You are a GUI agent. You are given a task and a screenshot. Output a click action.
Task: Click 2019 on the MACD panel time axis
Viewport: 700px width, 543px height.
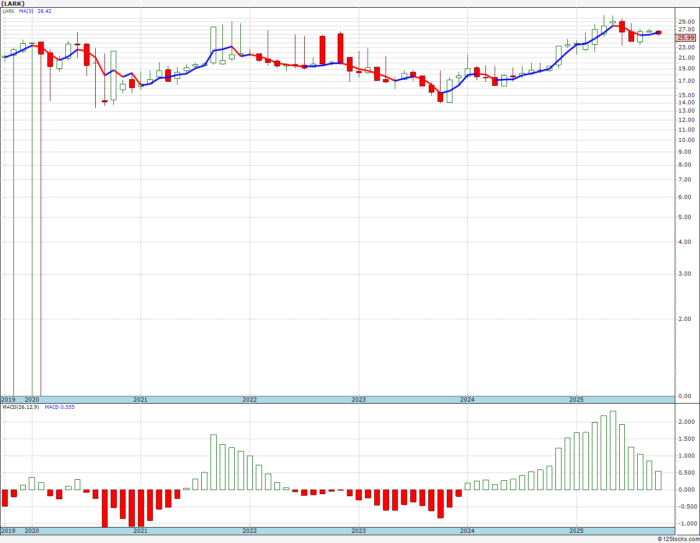tap(8, 531)
